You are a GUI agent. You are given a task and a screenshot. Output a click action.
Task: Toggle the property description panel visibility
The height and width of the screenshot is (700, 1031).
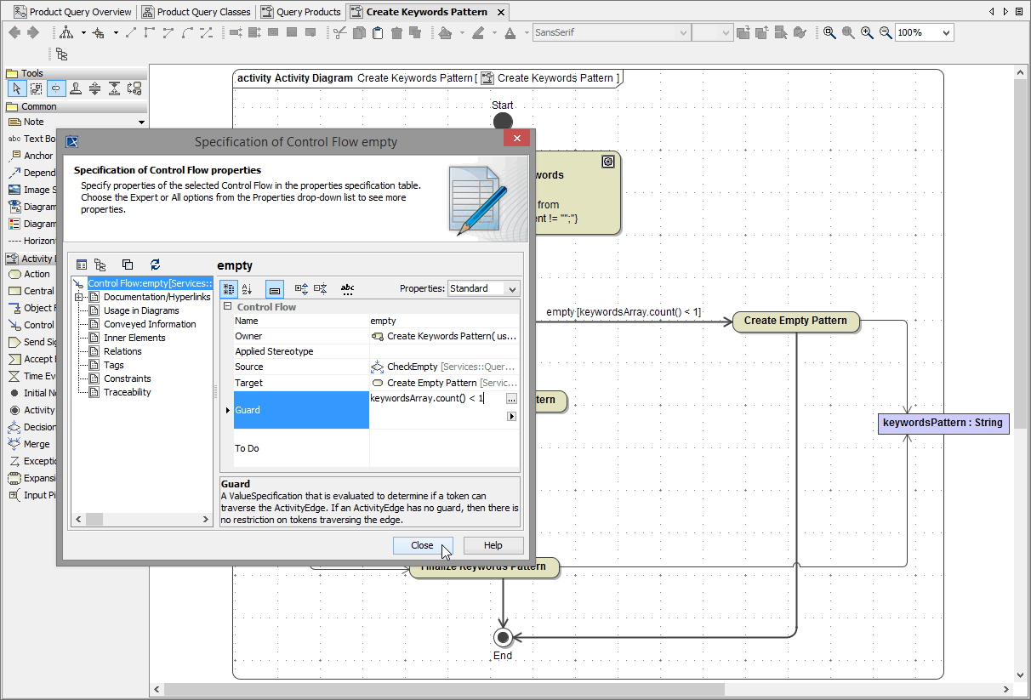pyautogui.click(x=274, y=289)
